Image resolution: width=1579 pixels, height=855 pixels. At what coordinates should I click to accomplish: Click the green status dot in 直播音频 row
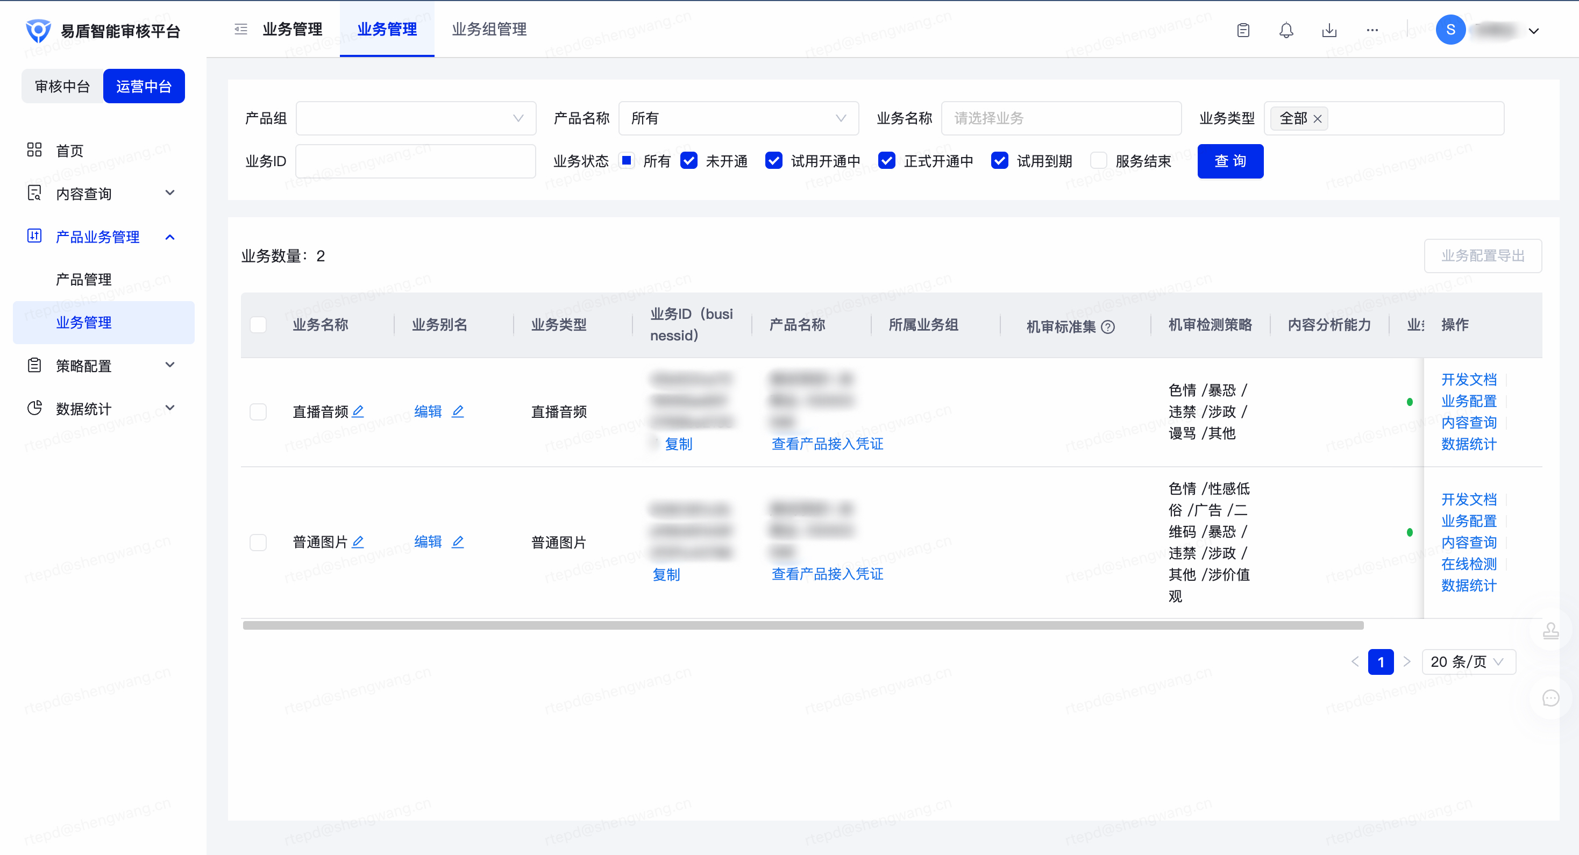pos(1410,402)
